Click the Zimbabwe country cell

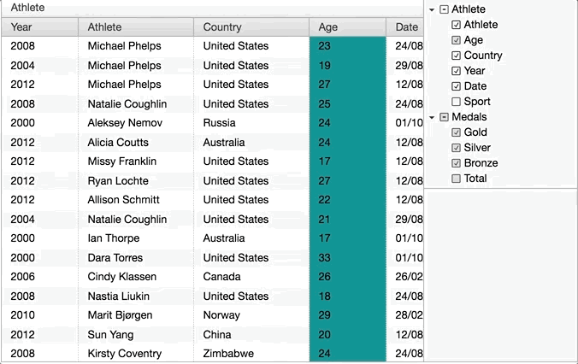tap(251, 354)
